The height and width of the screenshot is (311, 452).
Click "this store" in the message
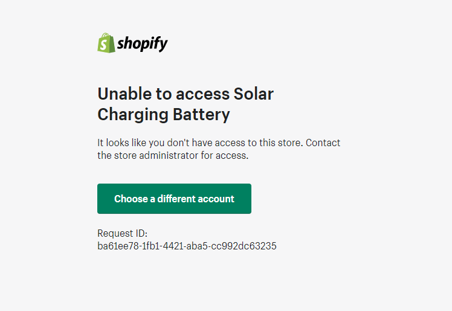(281, 143)
